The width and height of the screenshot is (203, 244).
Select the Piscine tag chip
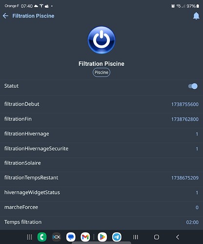(101, 72)
